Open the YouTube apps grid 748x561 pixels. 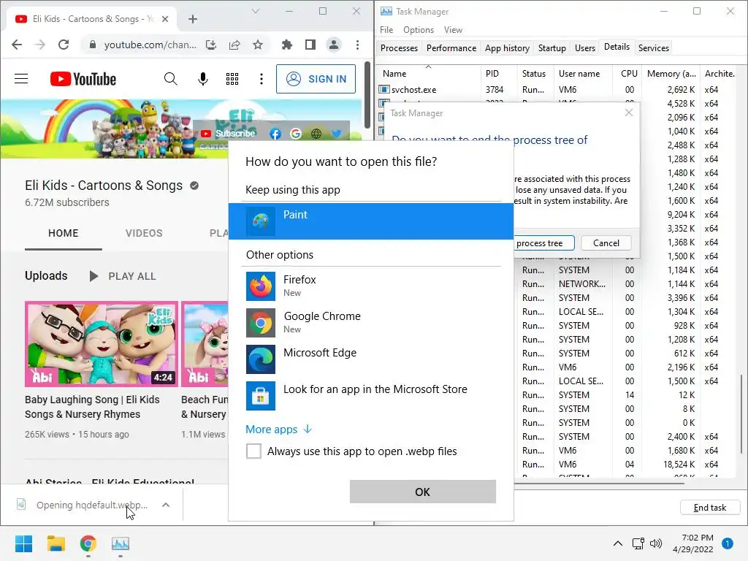pyautogui.click(x=232, y=79)
